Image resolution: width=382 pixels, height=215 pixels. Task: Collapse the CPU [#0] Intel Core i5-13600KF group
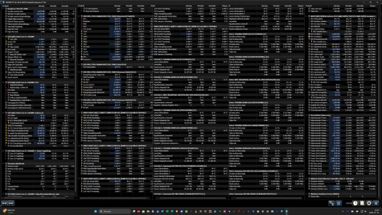3,37
